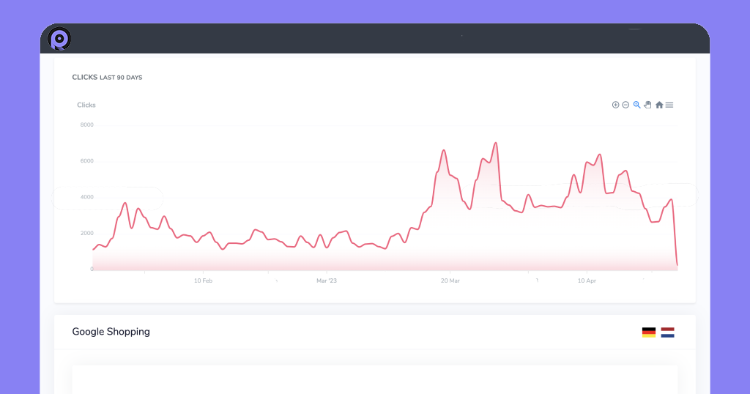Click the 10 Feb date on the x-axis
750x394 pixels.
click(203, 280)
